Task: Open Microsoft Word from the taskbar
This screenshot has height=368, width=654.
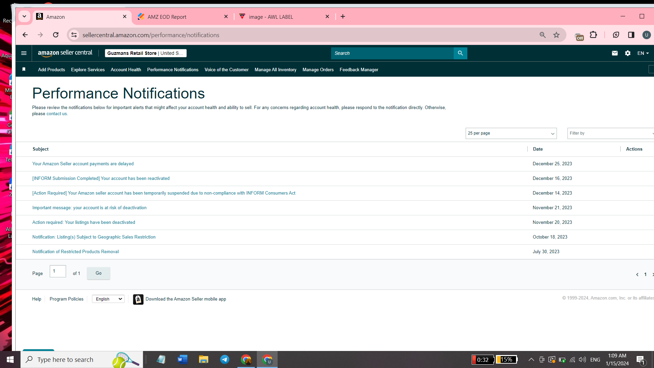Action: [x=182, y=359]
